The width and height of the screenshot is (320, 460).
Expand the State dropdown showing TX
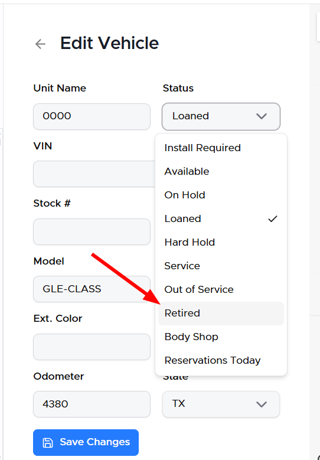[x=221, y=404]
